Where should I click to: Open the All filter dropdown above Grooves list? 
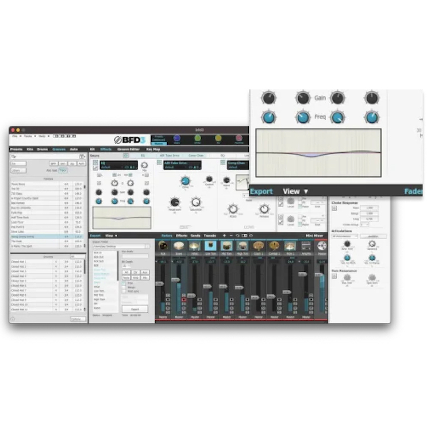point(78,256)
